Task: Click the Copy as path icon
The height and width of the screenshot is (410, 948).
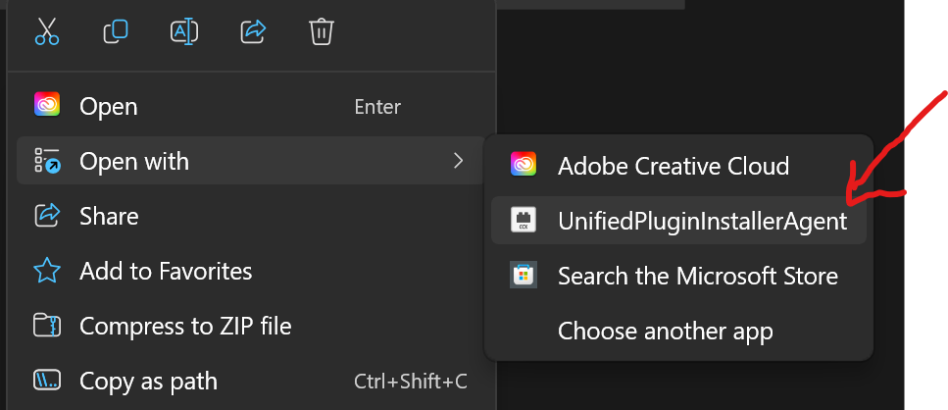Action: click(46, 381)
